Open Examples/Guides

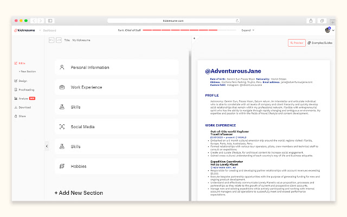[x=320, y=43]
